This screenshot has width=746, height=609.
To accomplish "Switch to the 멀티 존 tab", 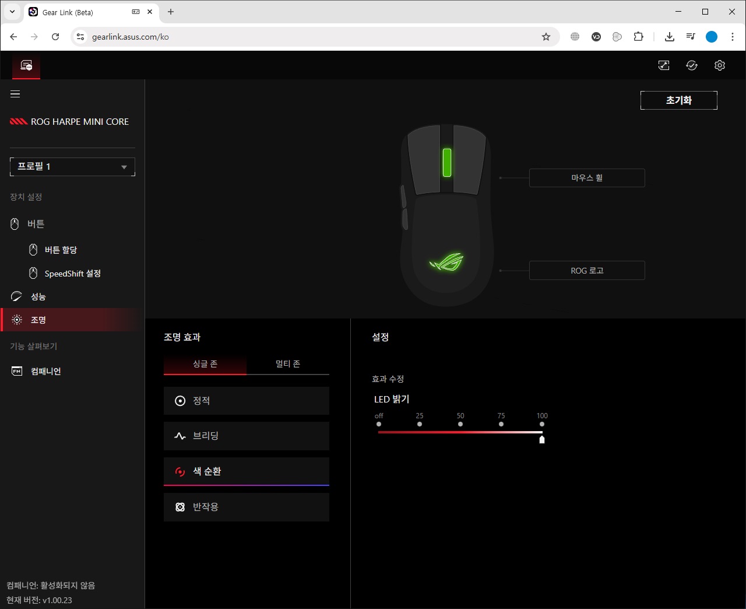I will click(288, 364).
